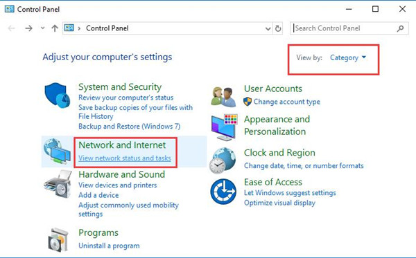Minimize the Control Panel window
The width and height of the screenshot is (416, 258).
349,9
